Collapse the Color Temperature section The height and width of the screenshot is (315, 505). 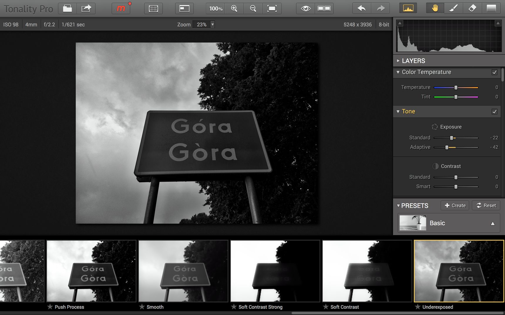click(398, 72)
